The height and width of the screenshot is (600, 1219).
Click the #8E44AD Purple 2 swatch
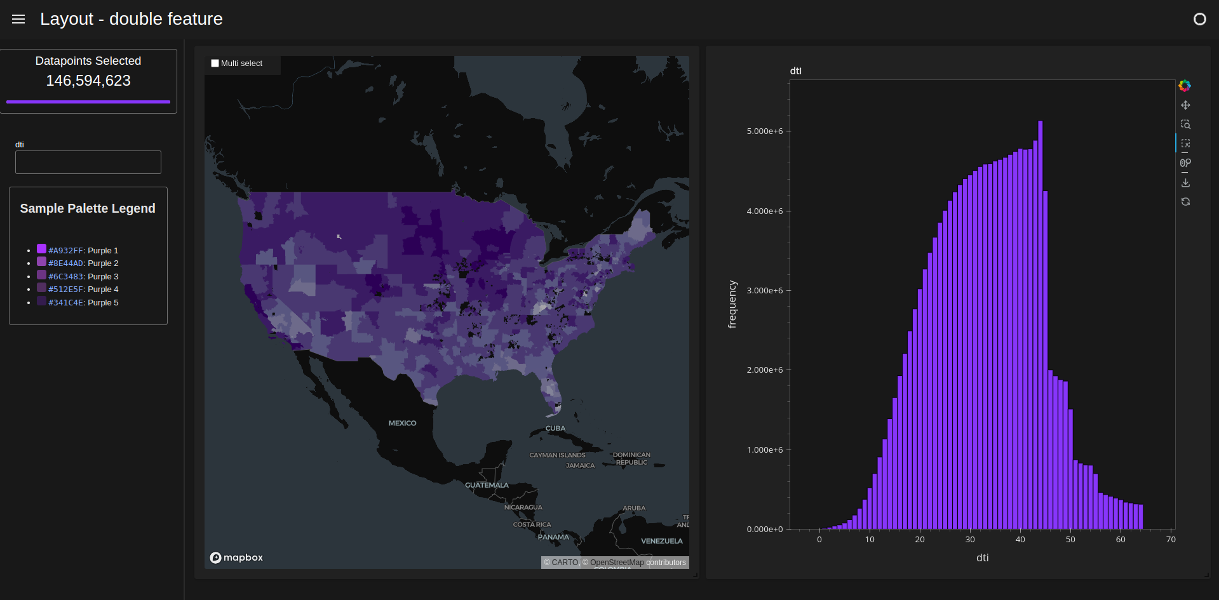coord(41,262)
